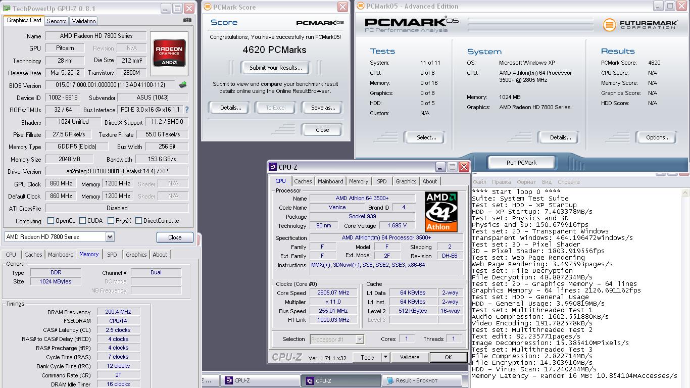The width and height of the screenshot is (690, 388).
Task: Open the Mainboard tab in front CPU-Z window
Action: (330, 181)
